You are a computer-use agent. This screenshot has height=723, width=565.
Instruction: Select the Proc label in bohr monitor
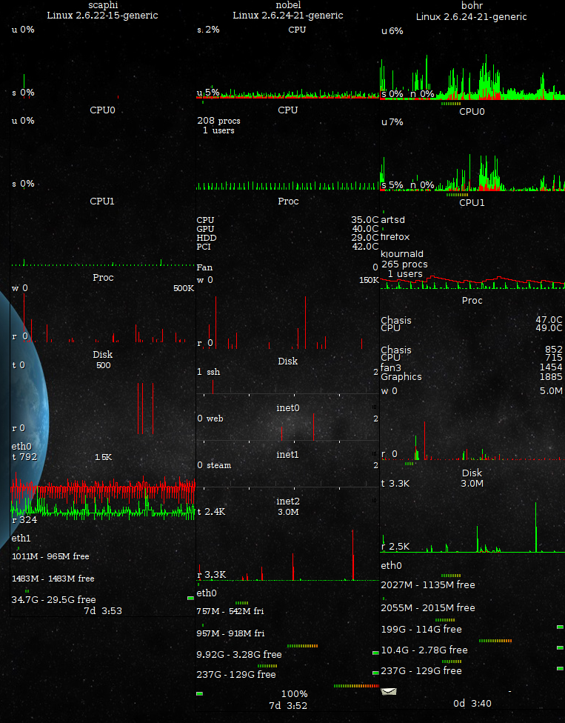(x=472, y=300)
